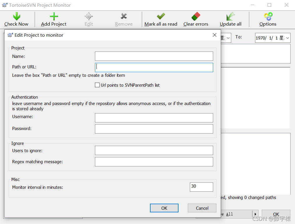
Task: Click OK in the Project Monitor window
Action: pos(276,214)
